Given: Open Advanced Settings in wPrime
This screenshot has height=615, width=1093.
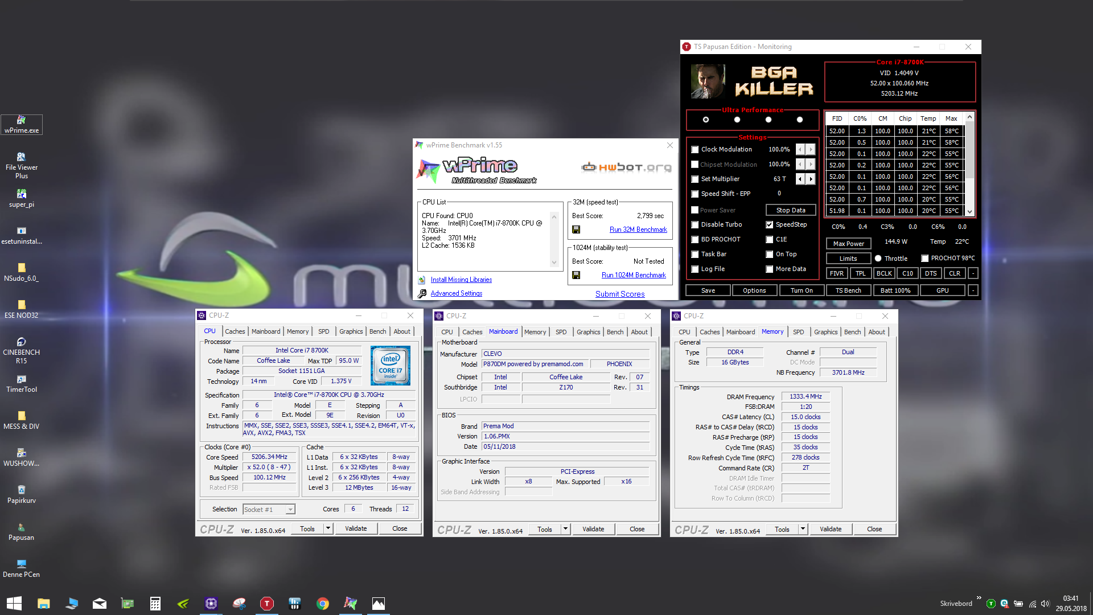Looking at the screenshot, I should click(456, 293).
